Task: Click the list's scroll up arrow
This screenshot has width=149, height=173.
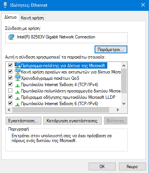Action: tap(124, 66)
